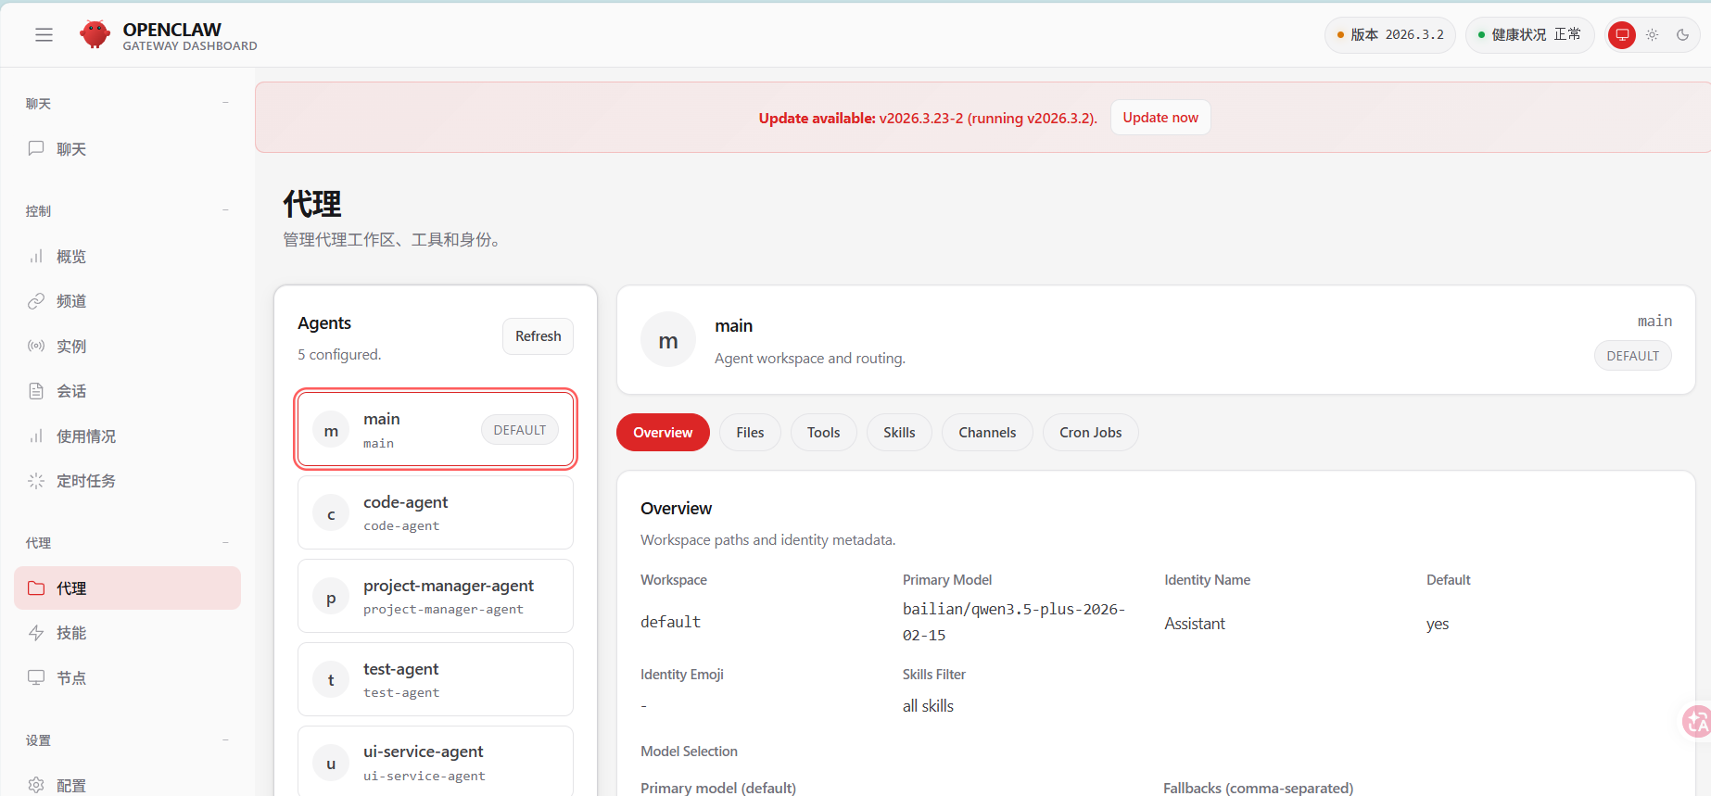Click the Default value 'yes'

(x=1438, y=624)
